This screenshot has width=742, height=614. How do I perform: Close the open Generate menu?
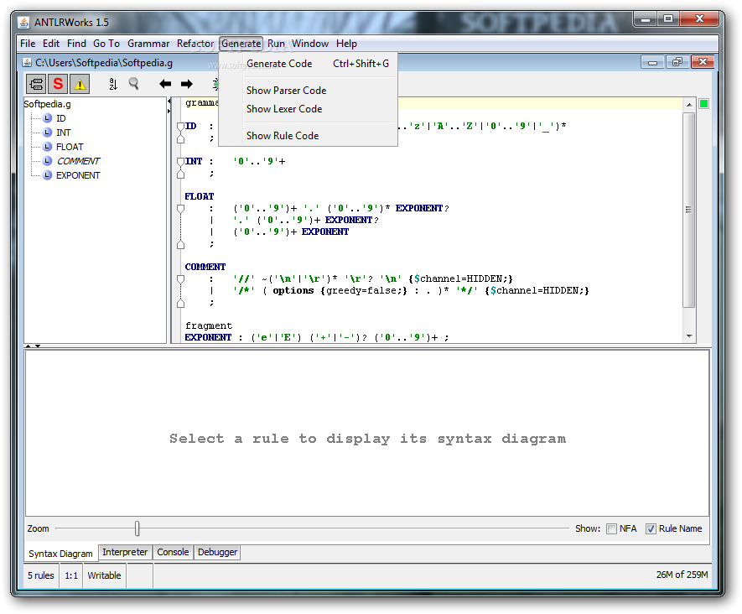(x=241, y=44)
